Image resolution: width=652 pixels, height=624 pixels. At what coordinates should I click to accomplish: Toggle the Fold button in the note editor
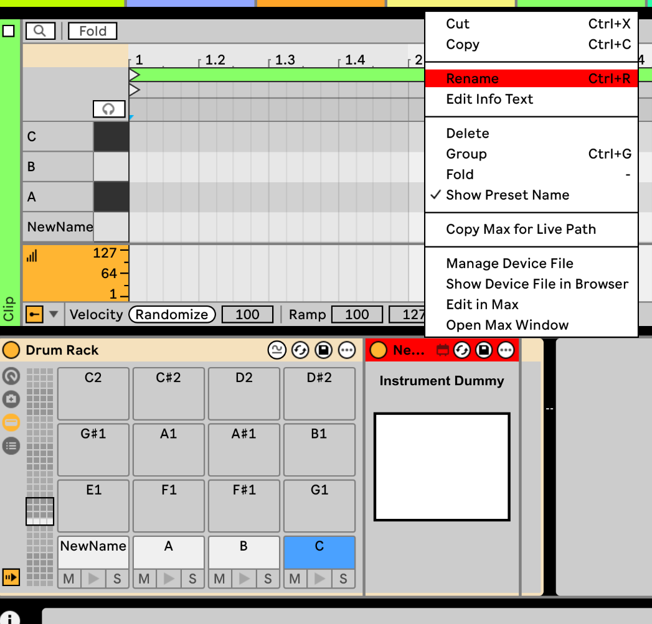[93, 30]
